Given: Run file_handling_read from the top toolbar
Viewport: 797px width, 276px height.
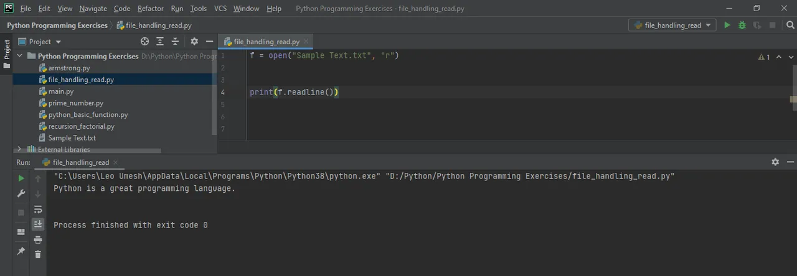Looking at the screenshot, I should 727,25.
